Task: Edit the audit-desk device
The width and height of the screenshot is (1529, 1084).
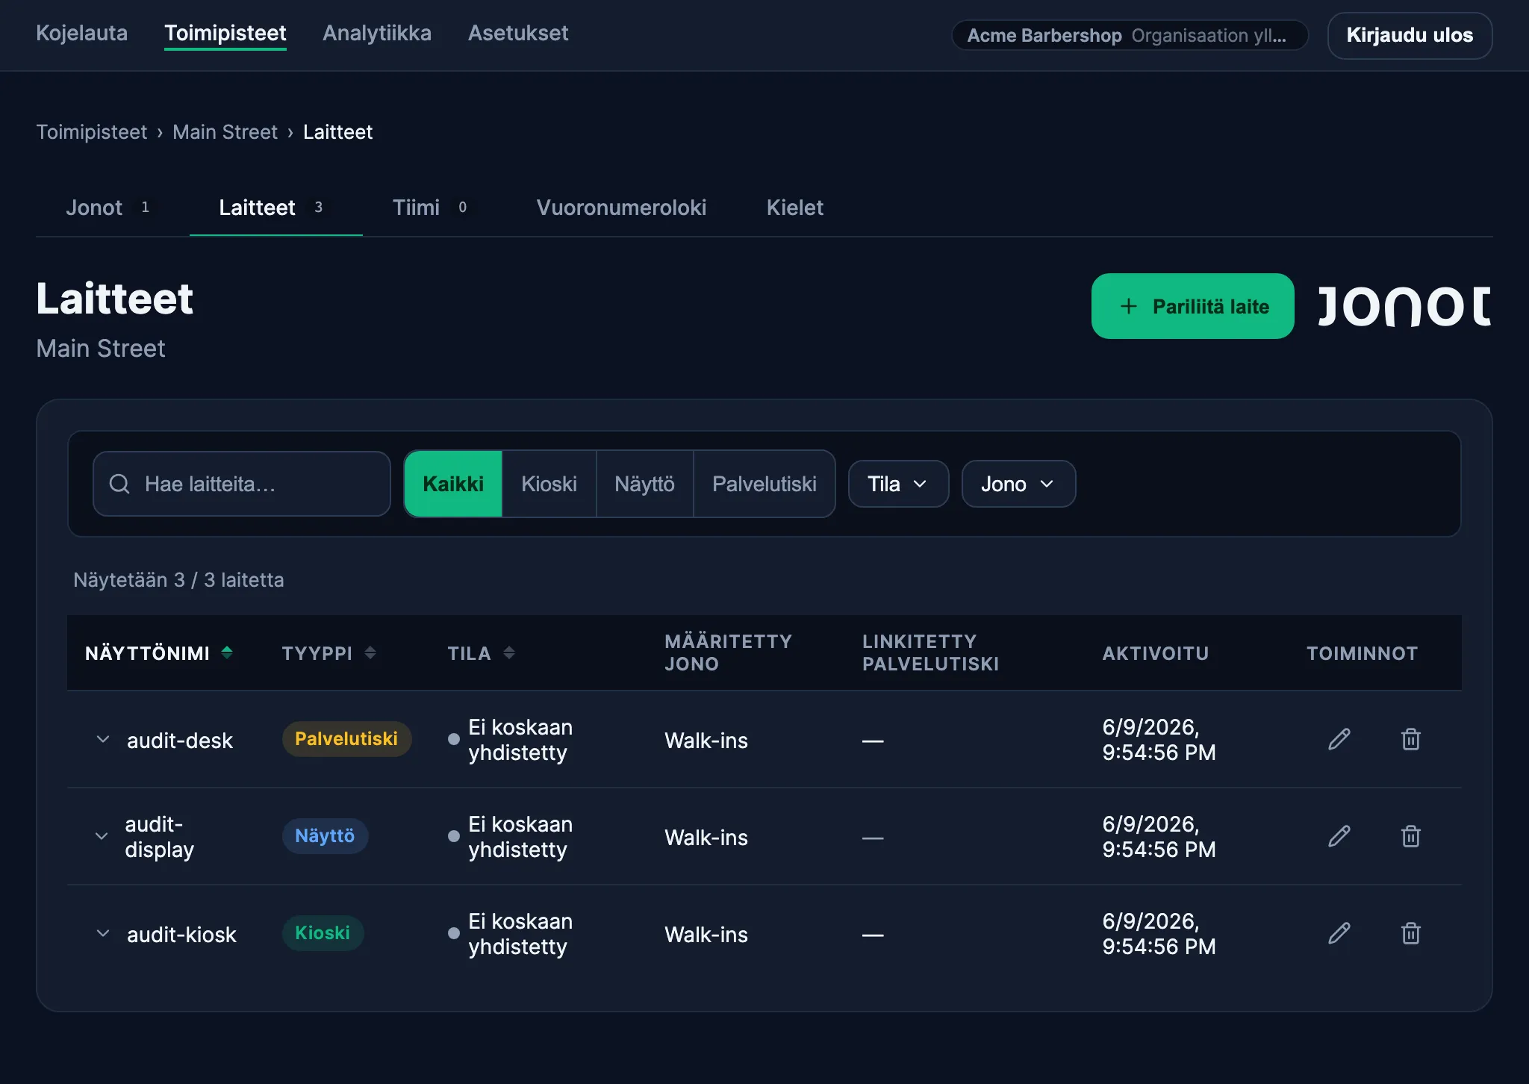Action: click(x=1339, y=739)
